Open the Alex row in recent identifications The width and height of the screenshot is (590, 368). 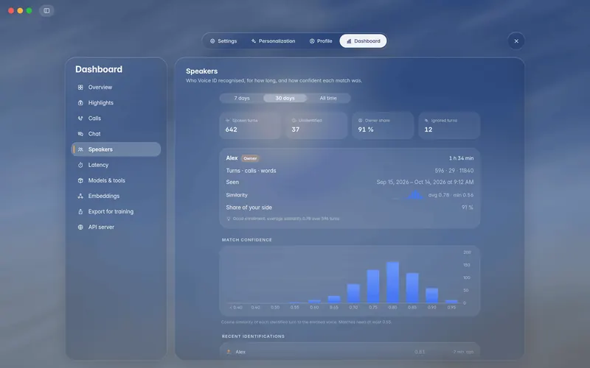click(350, 352)
